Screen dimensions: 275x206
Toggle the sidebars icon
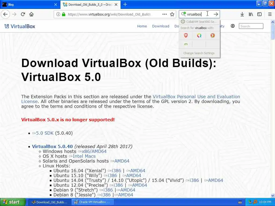point(259,14)
